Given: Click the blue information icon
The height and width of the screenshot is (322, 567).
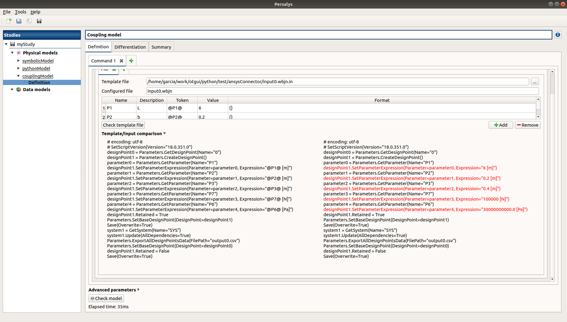Looking at the screenshot, I should [558, 35].
